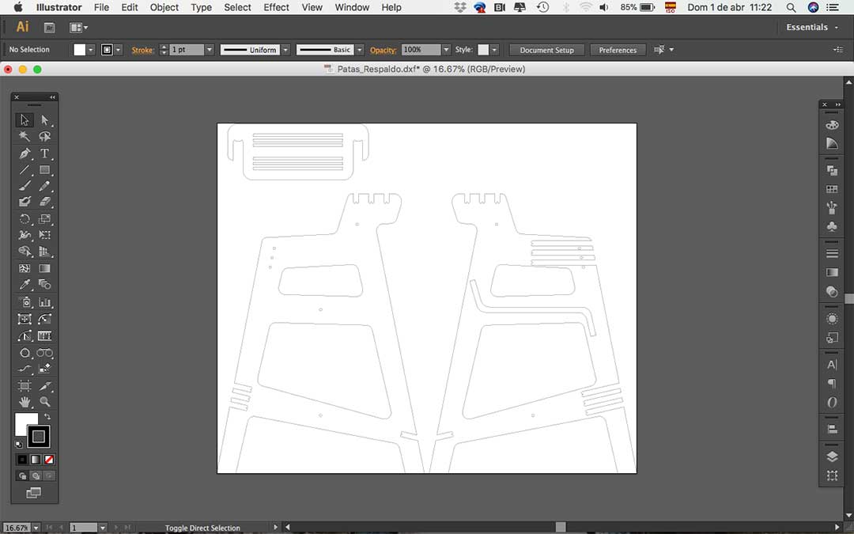Swap fill and stroke colors
854x534 pixels.
[47, 417]
